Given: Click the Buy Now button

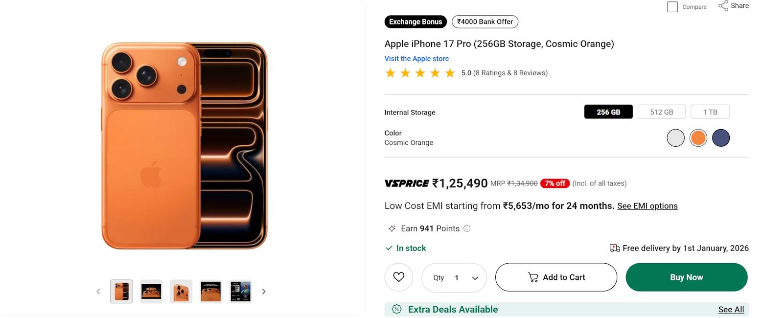Looking at the screenshot, I should [x=686, y=277].
